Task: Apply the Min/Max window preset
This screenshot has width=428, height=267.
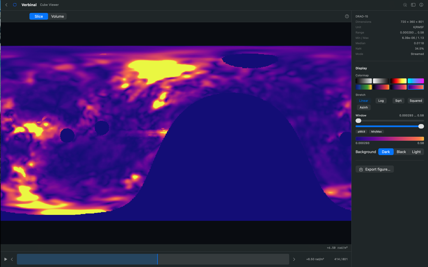Action: tap(376, 132)
